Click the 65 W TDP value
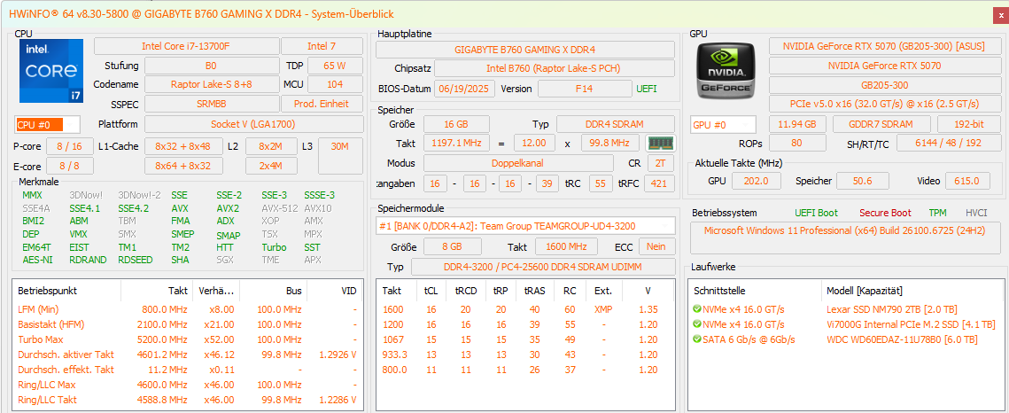This screenshot has width=1009, height=413. point(335,66)
